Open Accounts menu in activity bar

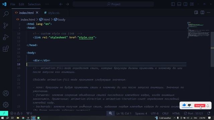click(6, 93)
